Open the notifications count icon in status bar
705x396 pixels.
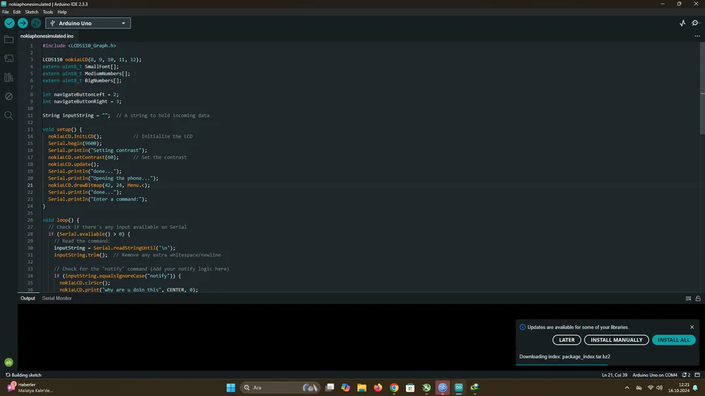(686, 375)
